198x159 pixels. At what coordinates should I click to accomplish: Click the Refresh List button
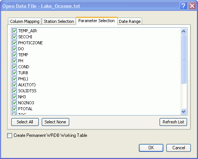[173, 122]
